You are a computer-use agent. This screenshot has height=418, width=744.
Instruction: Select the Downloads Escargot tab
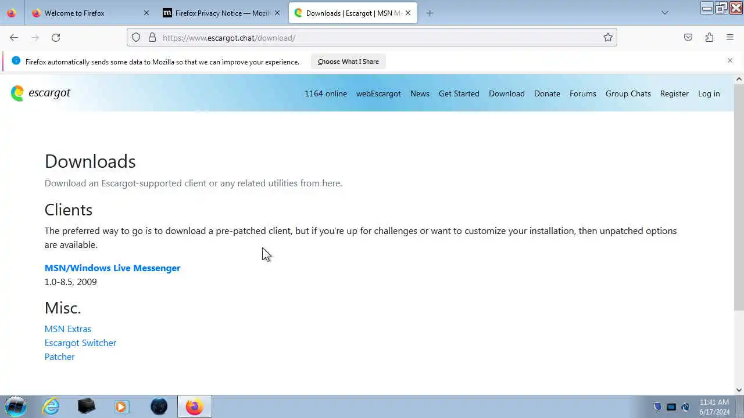click(x=353, y=13)
